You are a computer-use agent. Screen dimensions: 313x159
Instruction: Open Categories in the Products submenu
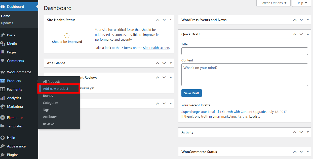(51, 103)
